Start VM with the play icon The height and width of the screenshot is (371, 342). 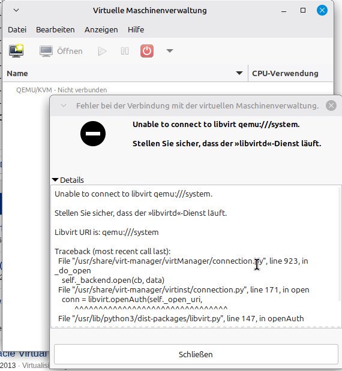pos(102,51)
